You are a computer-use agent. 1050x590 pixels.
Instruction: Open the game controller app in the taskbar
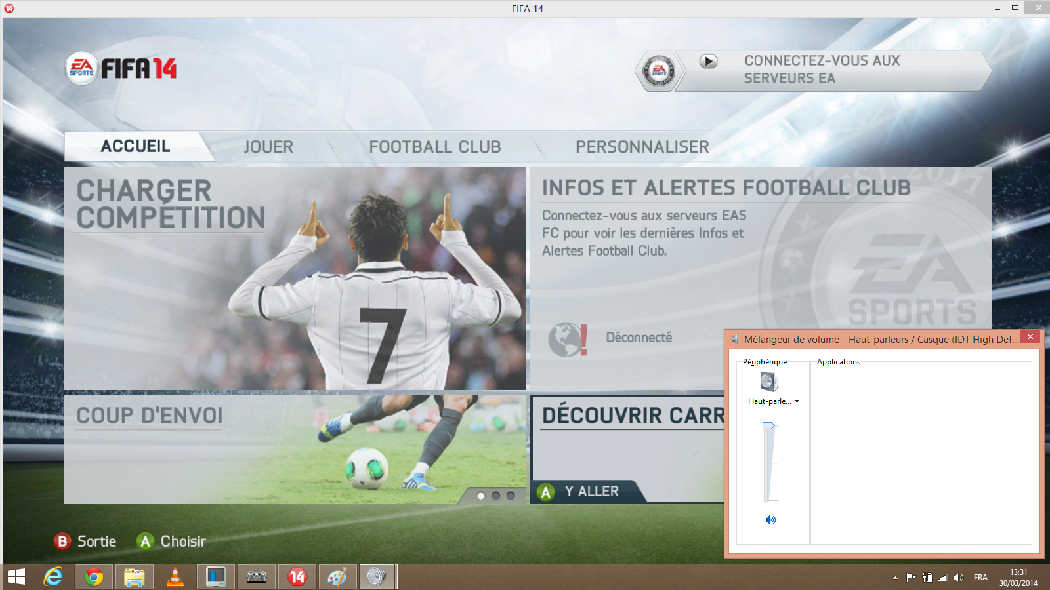pyautogui.click(x=257, y=577)
